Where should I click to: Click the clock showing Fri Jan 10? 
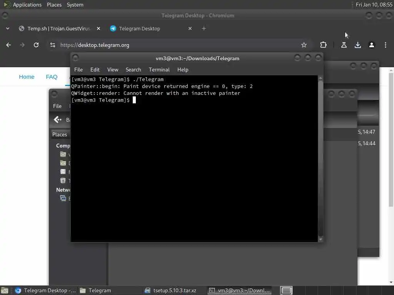374,5
